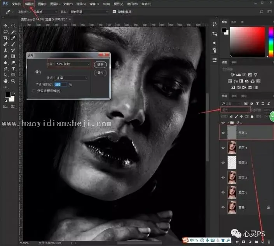Click the create new layer icon
Screen dimensions: 274x246
[262, 242]
